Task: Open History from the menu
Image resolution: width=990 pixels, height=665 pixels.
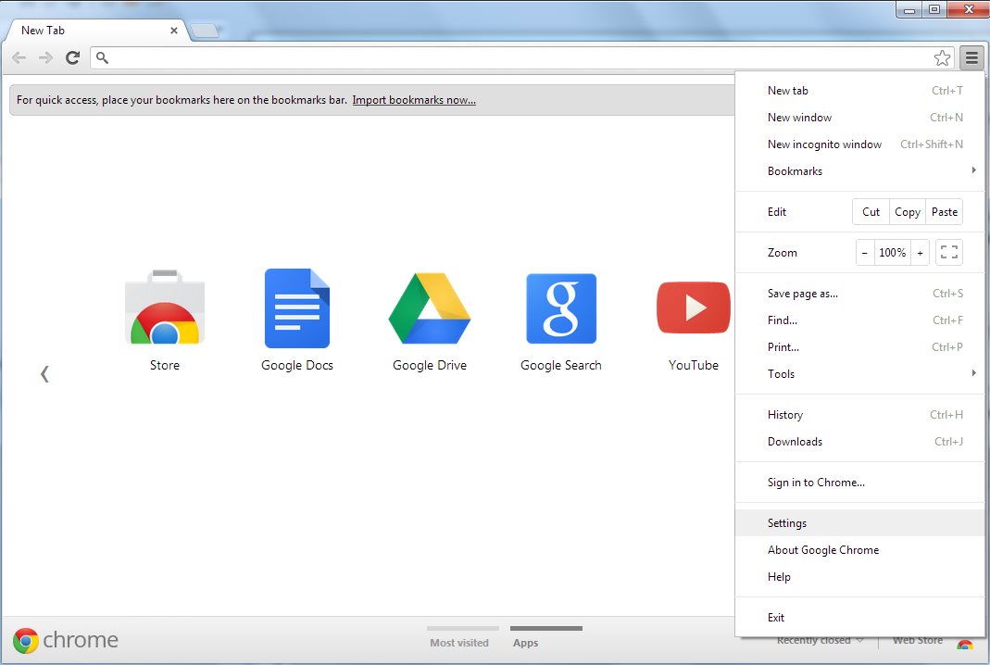Action: click(x=860, y=414)
